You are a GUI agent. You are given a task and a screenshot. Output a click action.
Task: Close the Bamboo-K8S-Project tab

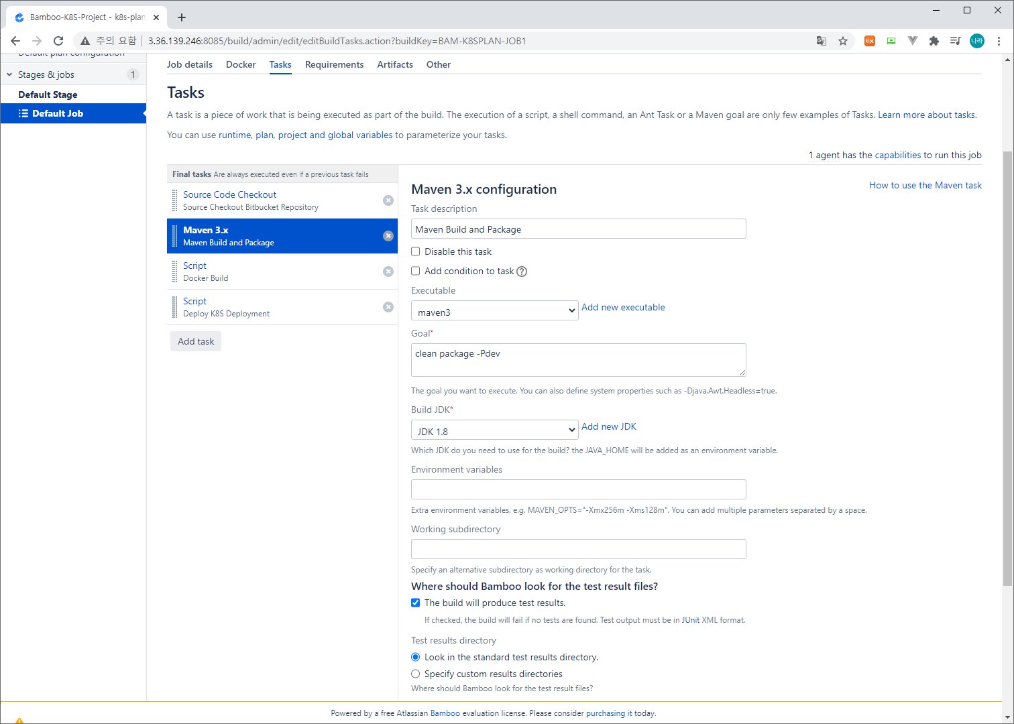(x=156, y=17)
